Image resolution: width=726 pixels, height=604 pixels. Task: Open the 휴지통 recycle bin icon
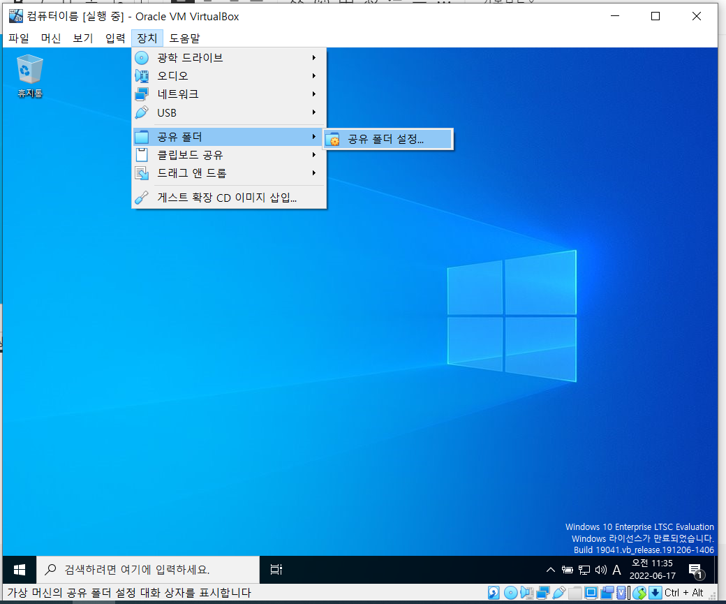pyautogui.click(x=29, y=76)
